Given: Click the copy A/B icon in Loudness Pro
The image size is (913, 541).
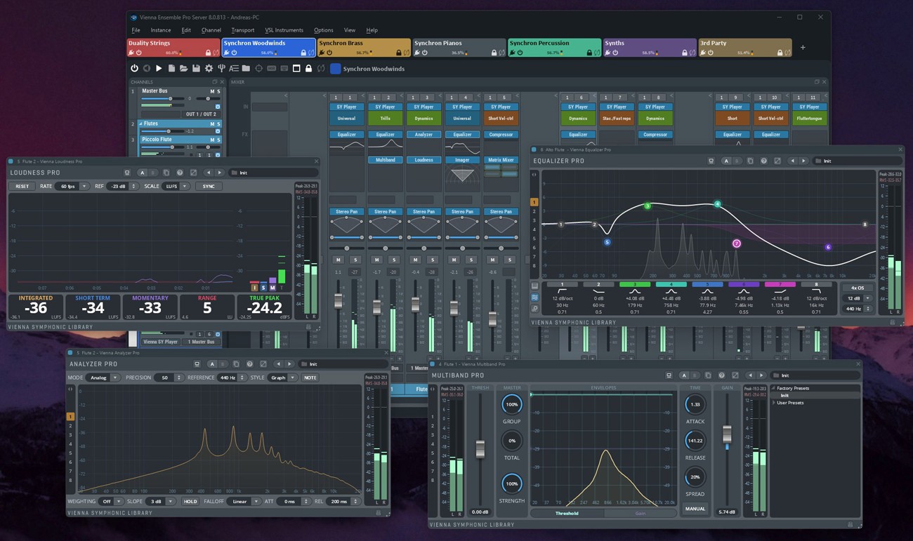Looking at the screenshot, I should [166, 173].
